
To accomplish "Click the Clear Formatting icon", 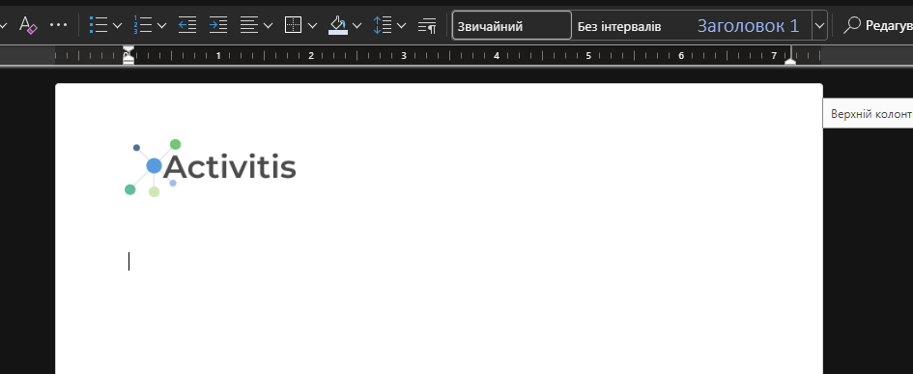I will [x=28, y=26].
